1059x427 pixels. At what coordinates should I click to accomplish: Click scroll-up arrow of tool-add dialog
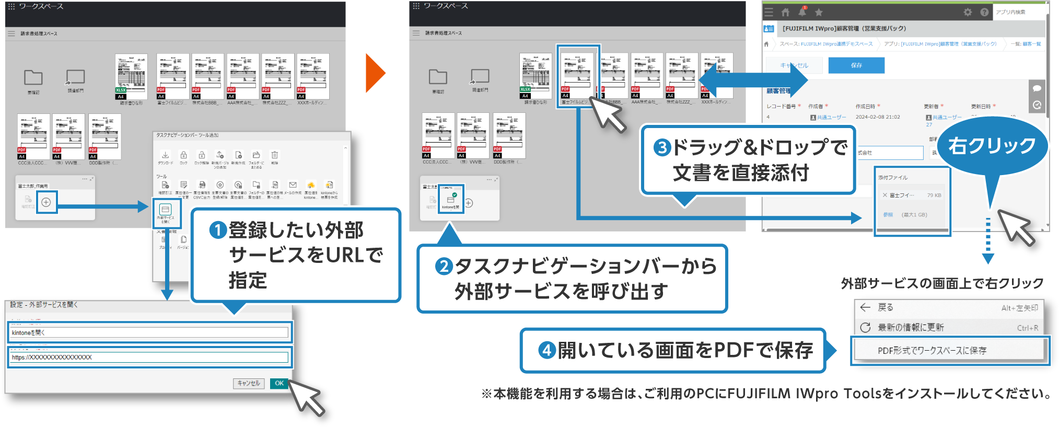point(345,148)
